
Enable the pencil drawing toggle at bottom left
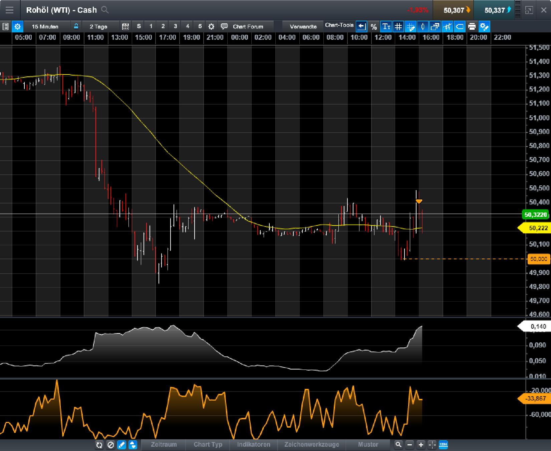[x=122, y=445]
